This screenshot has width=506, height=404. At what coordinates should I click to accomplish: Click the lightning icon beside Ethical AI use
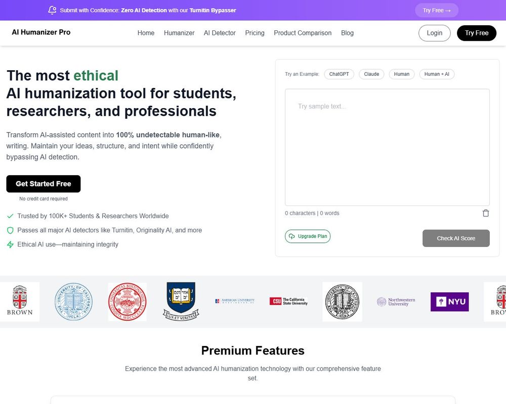point(10,244)
